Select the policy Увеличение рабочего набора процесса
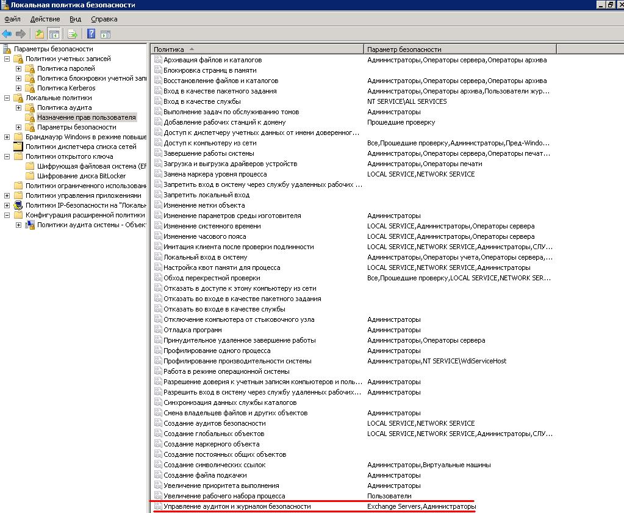This screenshot has height=513, width=624. click(x=224, y=496)
